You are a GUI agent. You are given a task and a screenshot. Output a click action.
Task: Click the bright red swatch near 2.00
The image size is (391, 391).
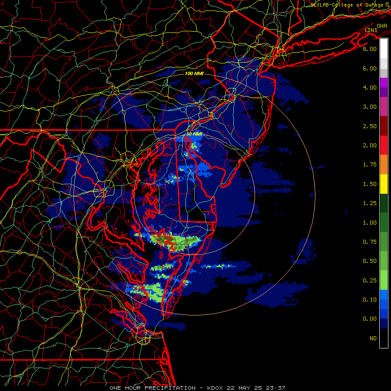384,145
